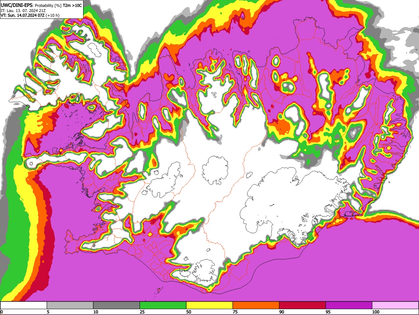Click the yellow 50–75 legend swatch
The image size is (419, 315).
coord(209,306)
